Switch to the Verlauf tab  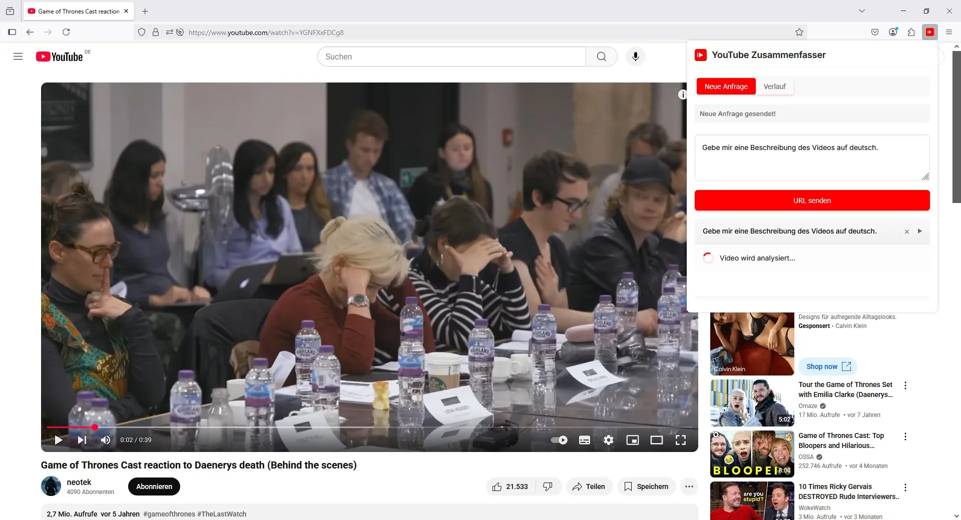pyautogui.click(x=774, y=86)
